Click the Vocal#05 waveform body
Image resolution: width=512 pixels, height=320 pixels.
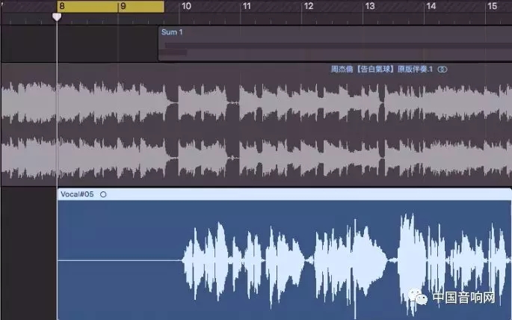[x=285, y=260]
